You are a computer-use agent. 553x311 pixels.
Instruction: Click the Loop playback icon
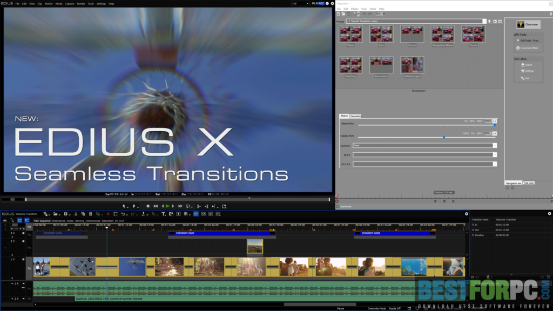[187, 206]
